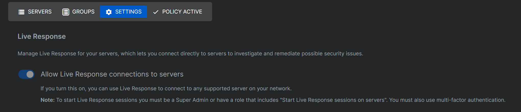This screenshot has height=112, width=521.
Task: Switch to the Groups tab
Action: 83,12
